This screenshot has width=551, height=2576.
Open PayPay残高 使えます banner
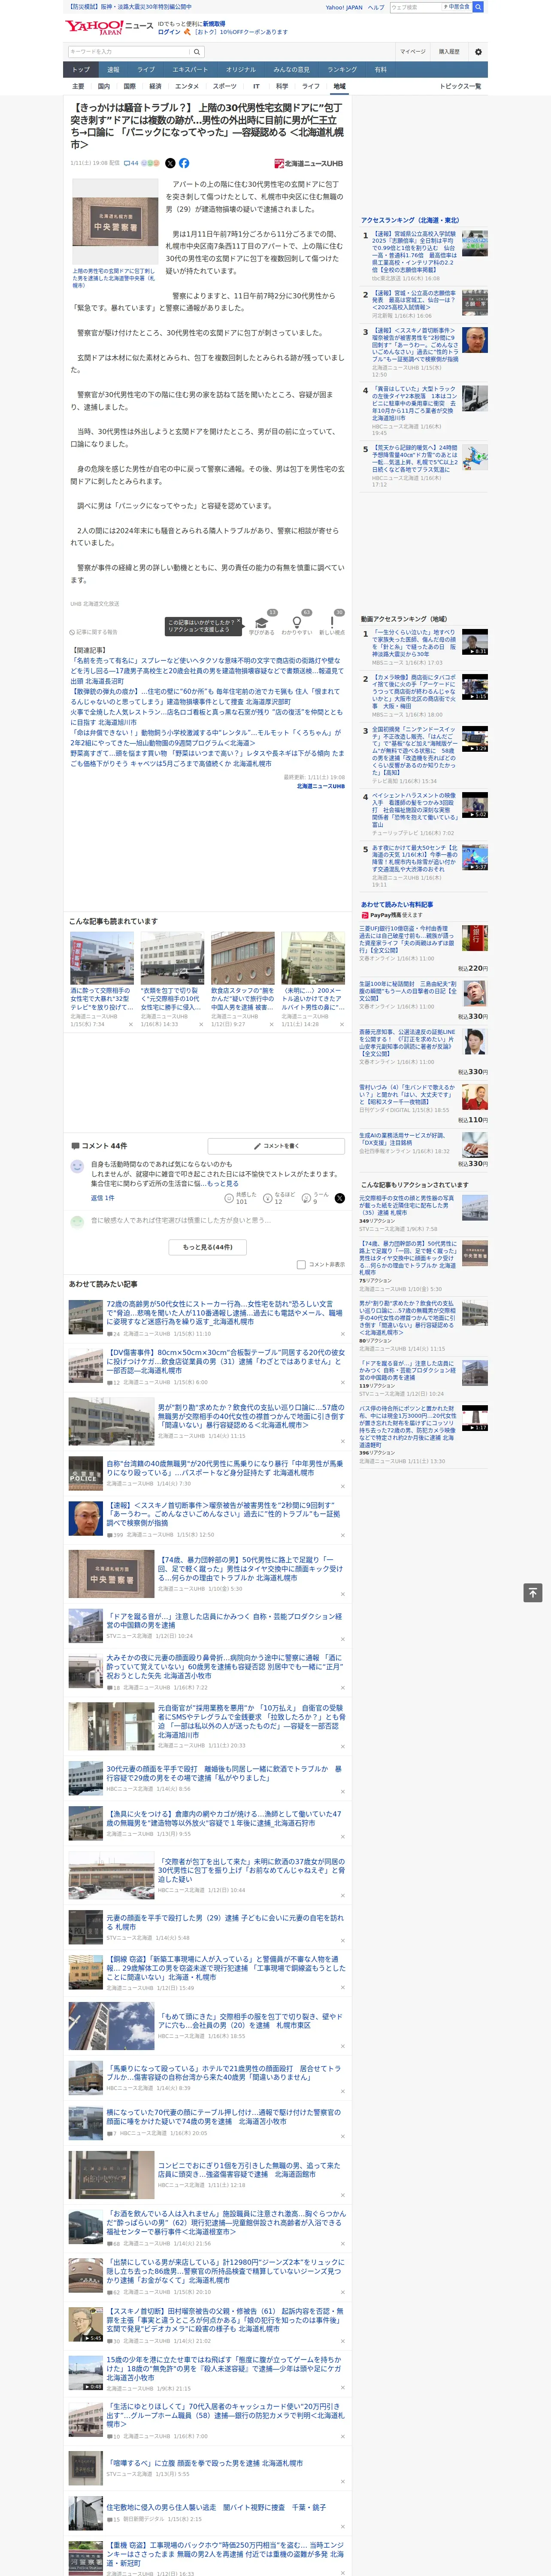click(x=391, y=915)
